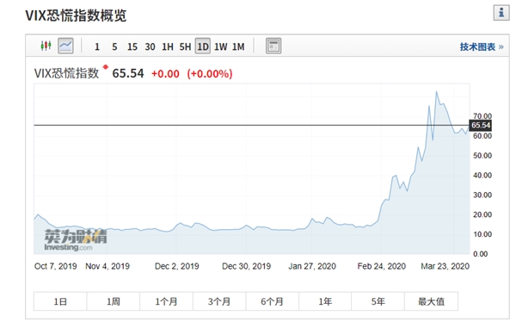Viewport: 516px width, 322px height.
Task: Click the 70.00 axis value
Action: pyautogui.click(x=482, y=116)
